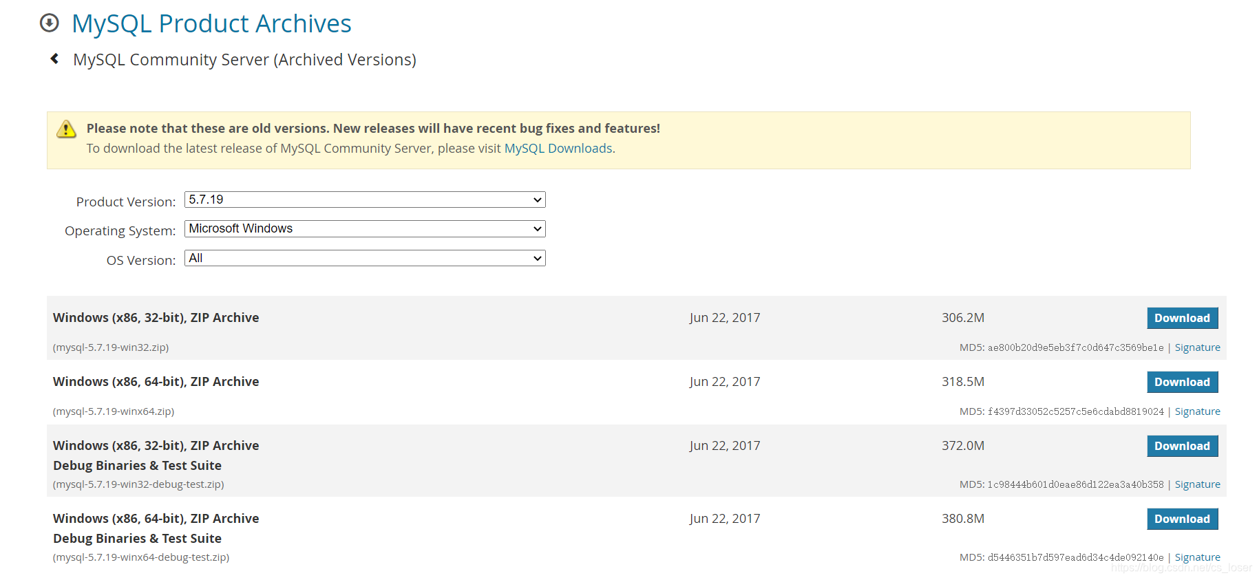Click filename text (mysql-5.7.19-win32.zip)
Image resolution: width=1259 pixels, height=580 pixels.
click(111, 347)
